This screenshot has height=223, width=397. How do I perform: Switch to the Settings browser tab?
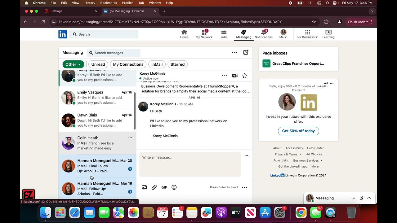(71, 11)
